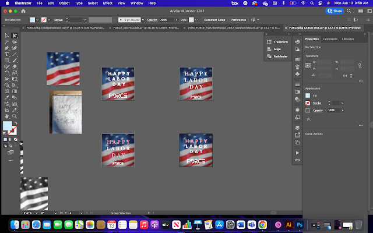Open the Layers panel icon

point(297,128)
